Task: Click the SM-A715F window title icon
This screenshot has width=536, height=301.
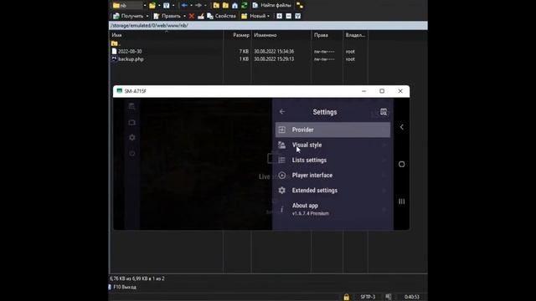Action: click(119, 91)
